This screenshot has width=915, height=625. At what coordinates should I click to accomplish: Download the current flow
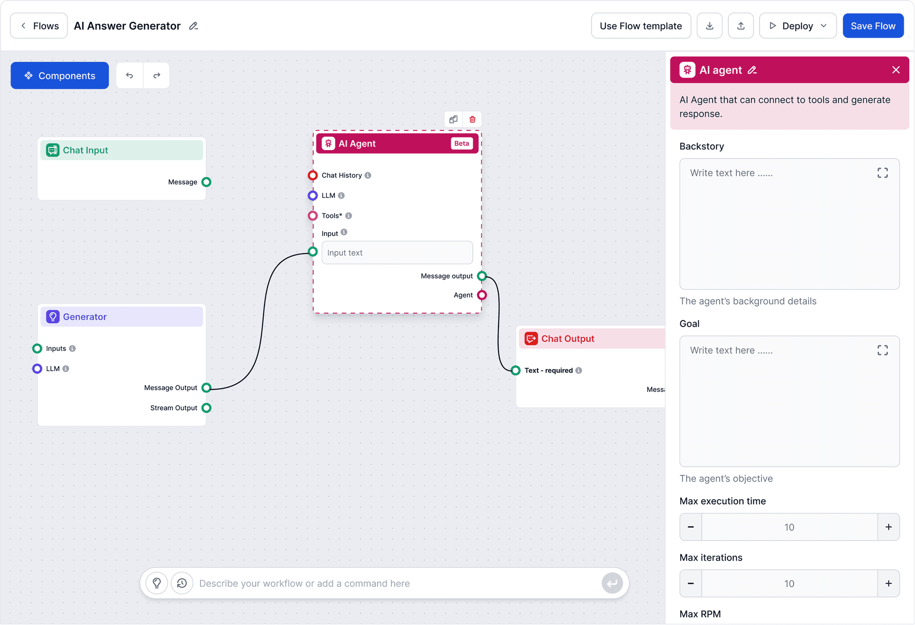[x=709, y=25]
